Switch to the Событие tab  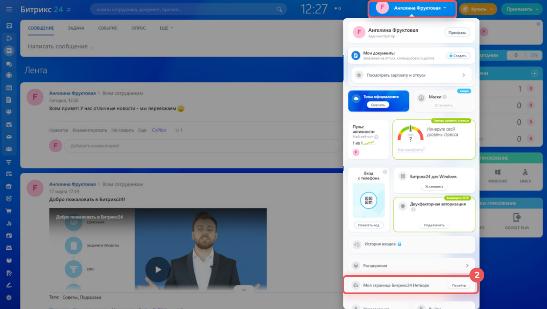point(108,28)
